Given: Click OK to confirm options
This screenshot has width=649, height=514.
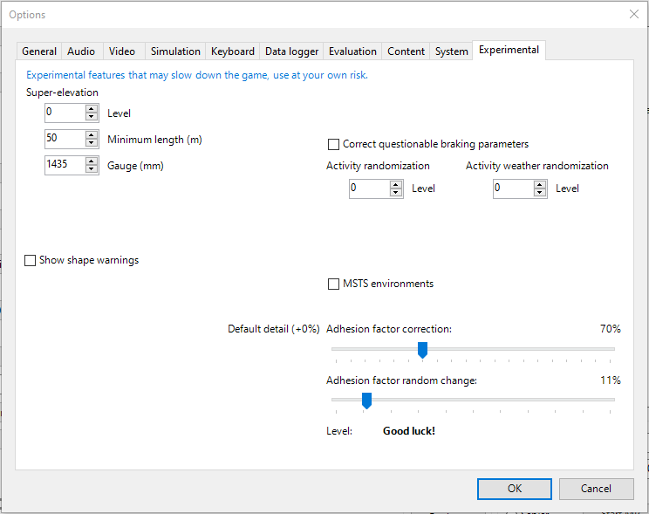Looking at the screenshot, I should tap(515, 489).
